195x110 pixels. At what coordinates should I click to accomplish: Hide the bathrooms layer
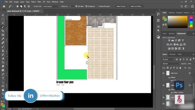[164, 73]
